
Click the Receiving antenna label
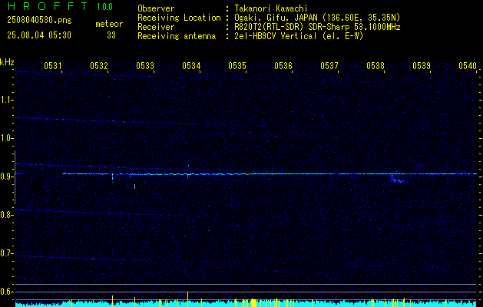pyautogui.click(x=177, y=36)
